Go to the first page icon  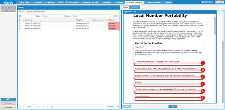click(x=20, y=106)
